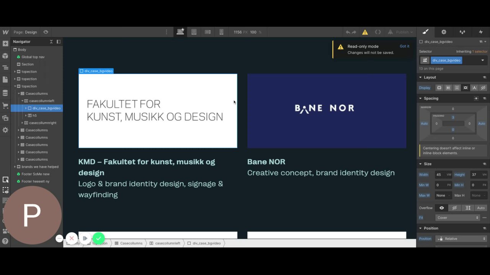This screenshot has height=275, width=490.
Task: Set display to block
Action: tap(439, 88)
